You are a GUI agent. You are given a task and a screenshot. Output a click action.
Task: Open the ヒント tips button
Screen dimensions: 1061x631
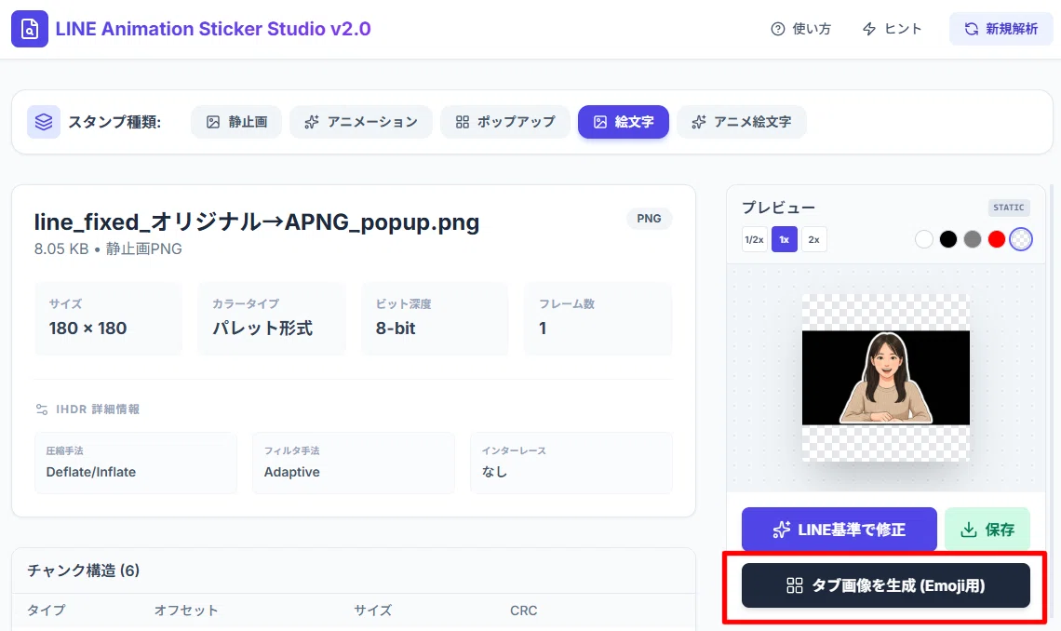[x=893, y=29]
